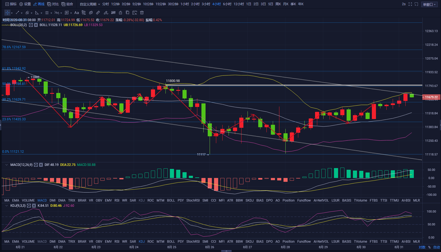Toggle 对数 log scale
The height and width of the screenshot is (252, 441).
click(422, 247)
